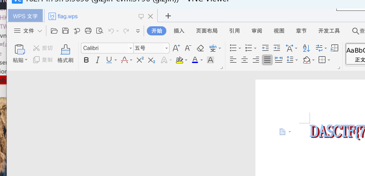Toggle underline formatting
This screenshot has height=176, width=365.
109,60
